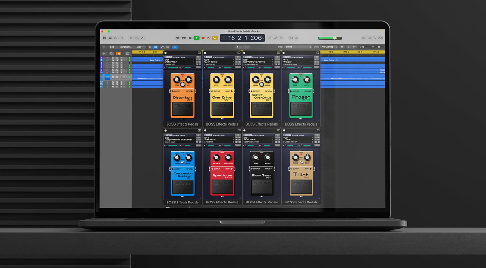
Task: Stomp the green Phaser PH-1 pedal switch
Action: [x=301, y=109]
